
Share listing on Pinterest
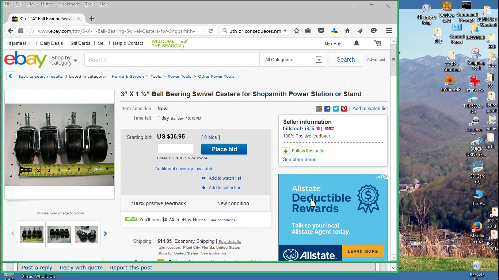pyautogui.click(x=344, y=109)
